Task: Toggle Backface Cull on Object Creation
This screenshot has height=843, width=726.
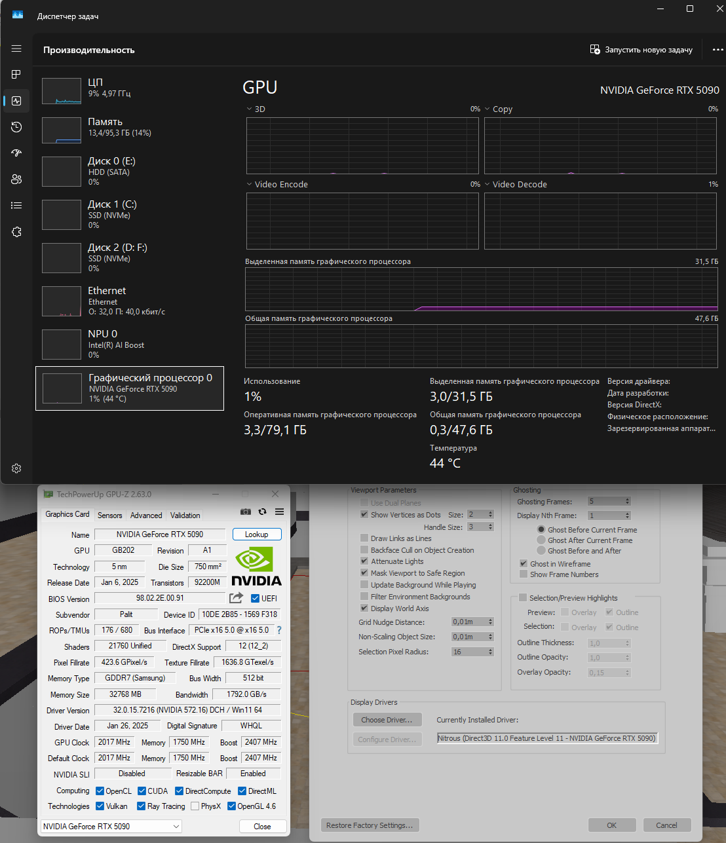Action: [x=364, y=550]
